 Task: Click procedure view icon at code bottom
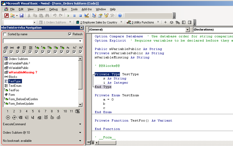tap(88, 143)
